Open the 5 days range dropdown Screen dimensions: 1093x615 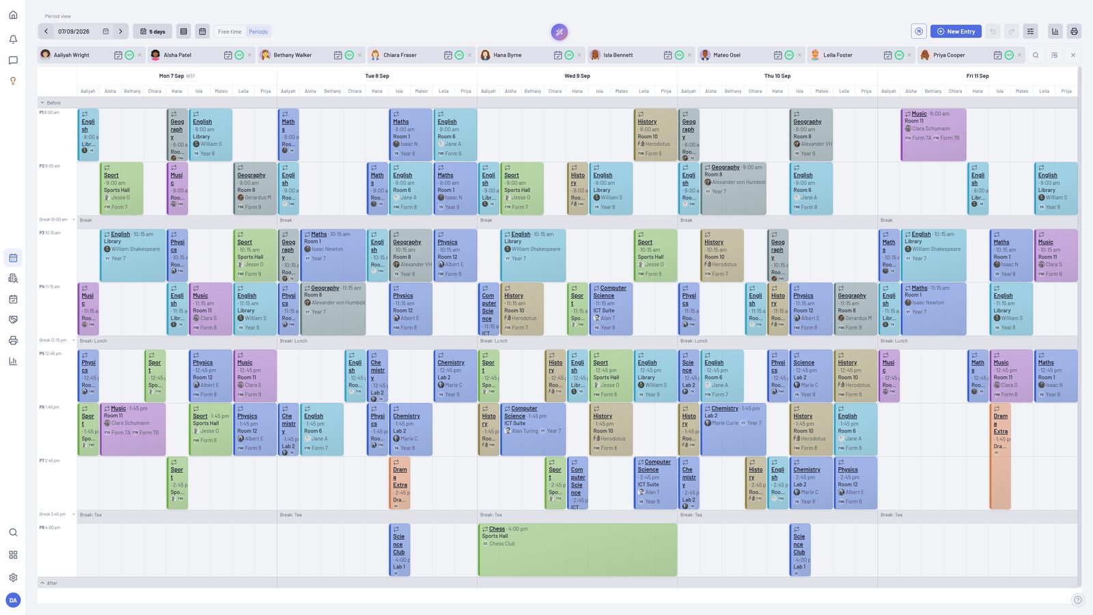point(152,31)
